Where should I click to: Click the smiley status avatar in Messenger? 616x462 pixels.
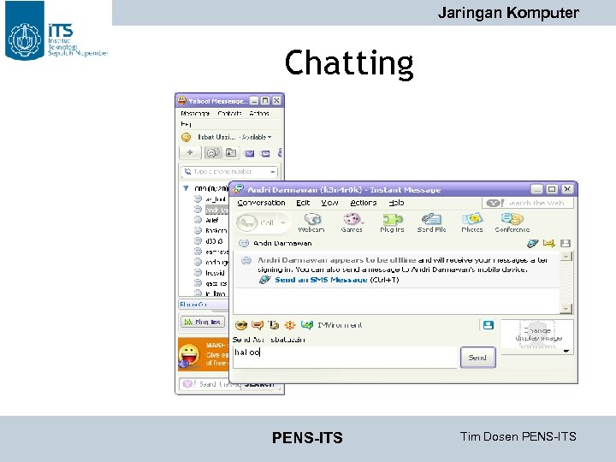(186, 137)
